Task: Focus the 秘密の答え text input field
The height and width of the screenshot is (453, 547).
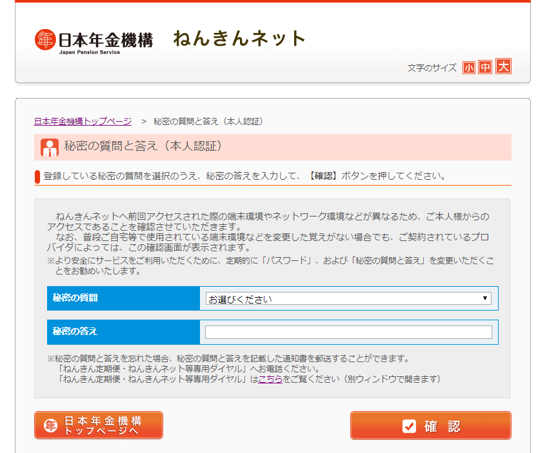Action: pos(348,332)
